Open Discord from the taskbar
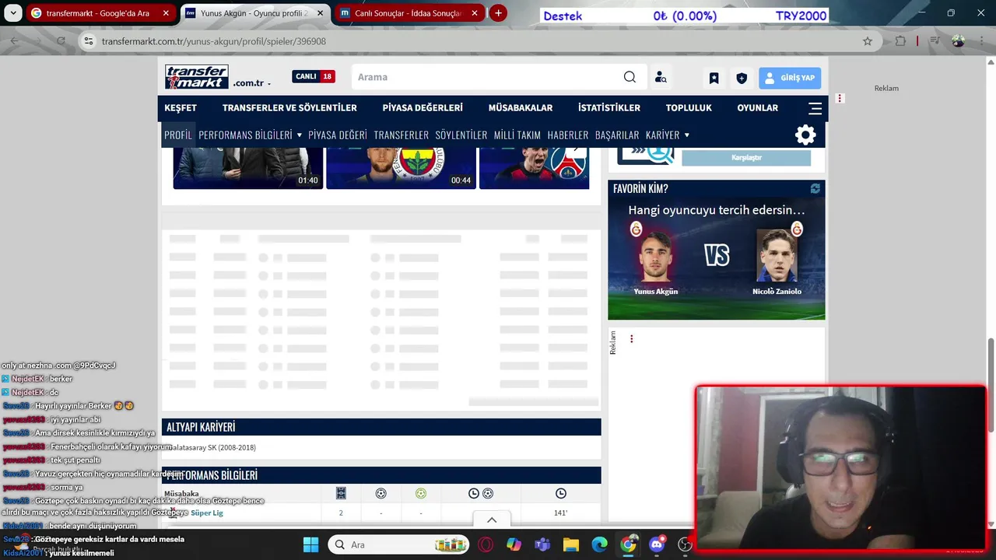 [657, 544]
